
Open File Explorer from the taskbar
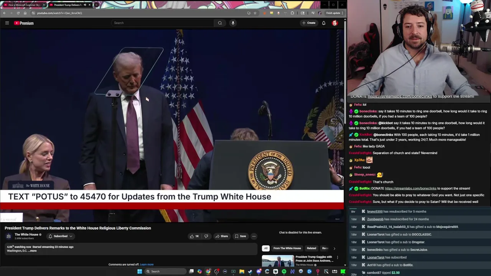pyautogui.click(x=242, y=271)
